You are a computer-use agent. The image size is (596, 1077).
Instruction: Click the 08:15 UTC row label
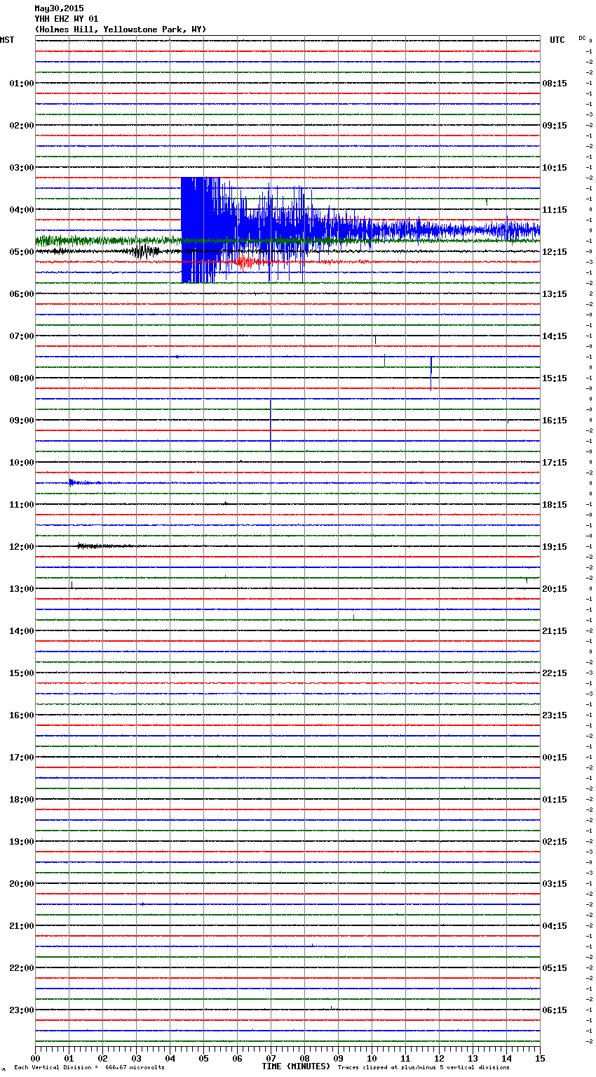pos(555,84)
